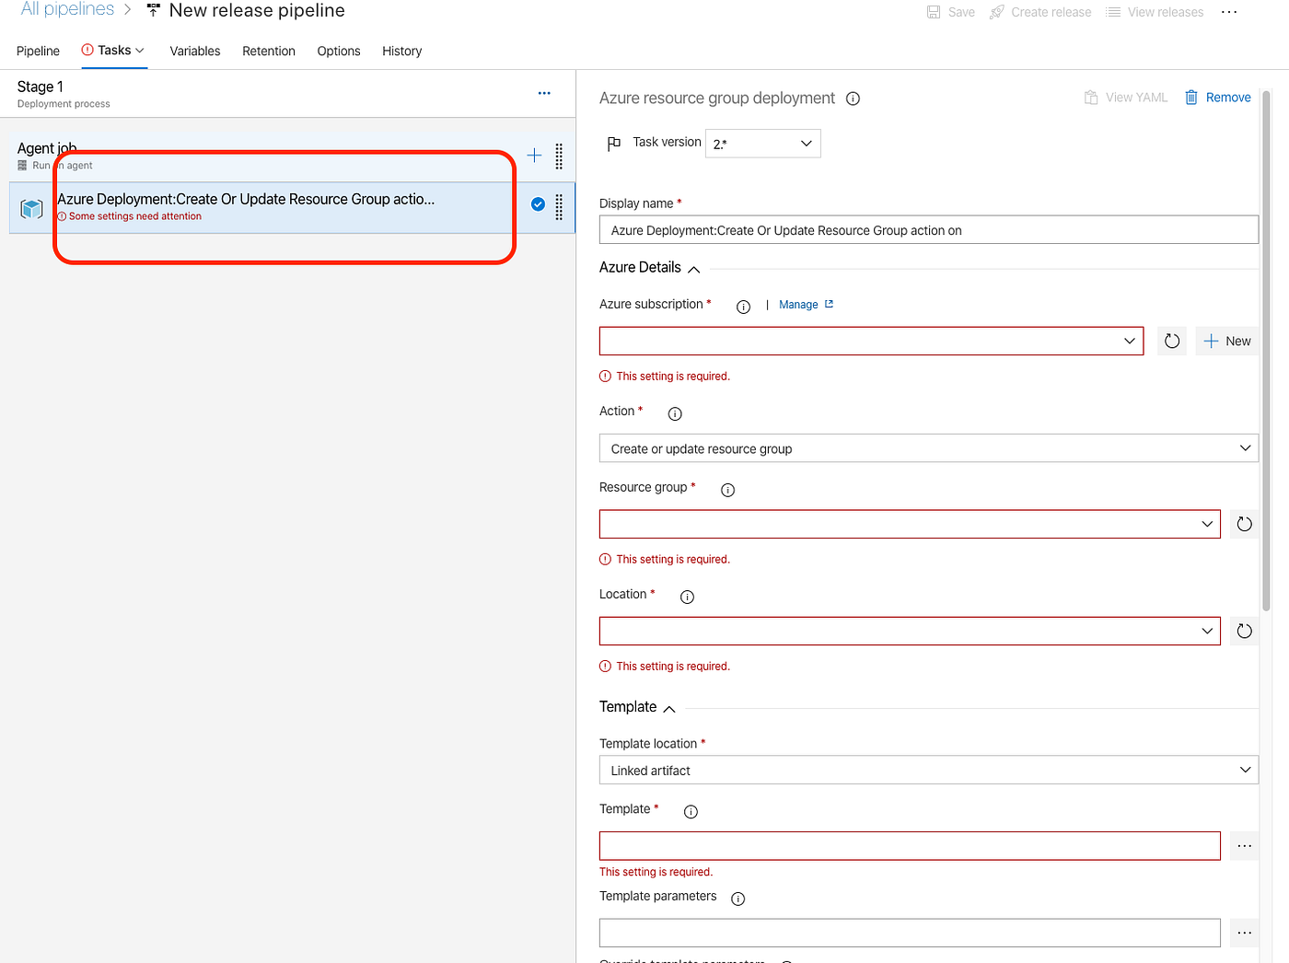Image resolution: width=1289 pixels, height=963 pixels.
Task: Refresh the Azure subscription list
Action: click(1171, 341)
